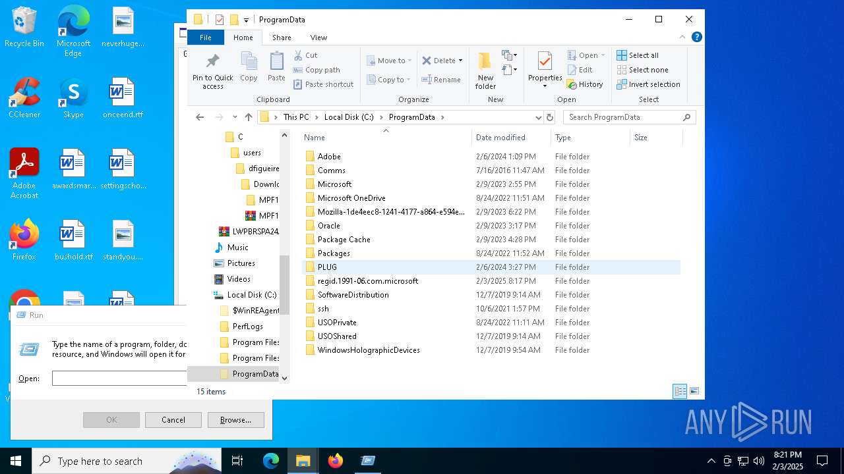Click Edit in Open group
Viewport: 844px width, 474px height.
(580, 70)
